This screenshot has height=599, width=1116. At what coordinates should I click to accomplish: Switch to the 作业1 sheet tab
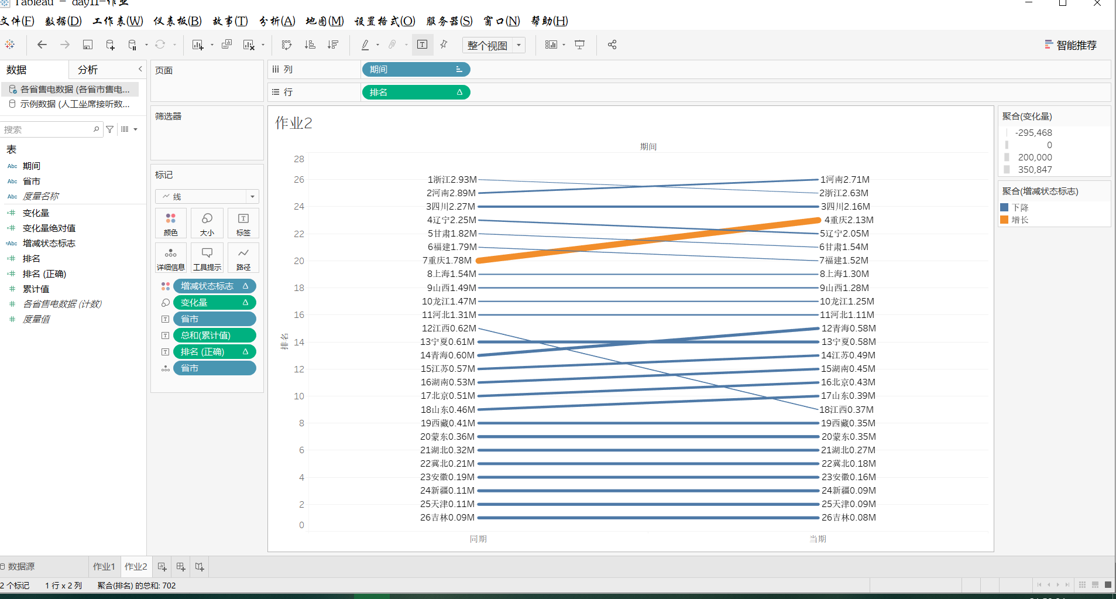tap(104, 566)
